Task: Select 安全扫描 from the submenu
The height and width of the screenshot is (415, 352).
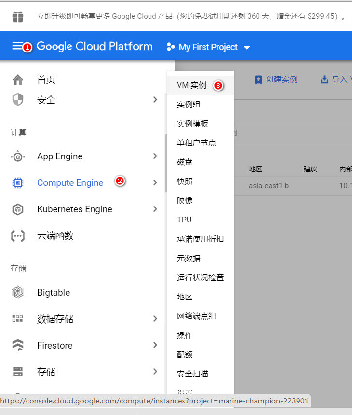Action: 201,374
